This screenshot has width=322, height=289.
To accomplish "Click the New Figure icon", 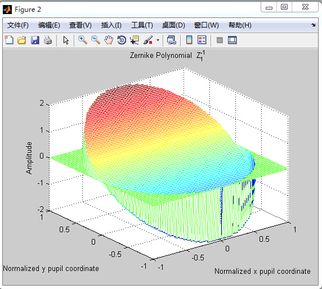I will pyautogui.click(x=9, y=40).
